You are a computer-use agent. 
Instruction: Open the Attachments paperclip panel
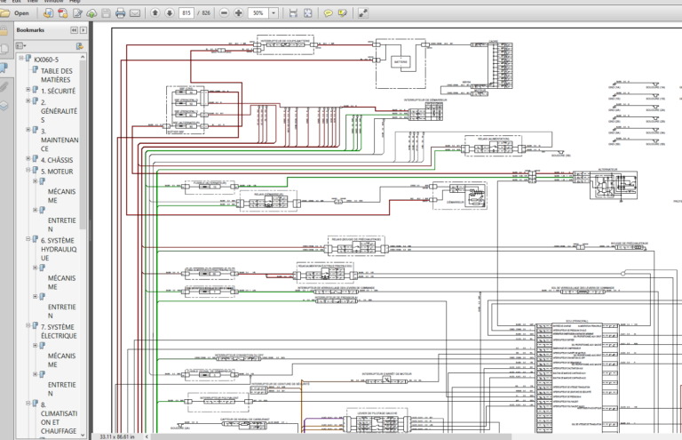(4, 87)
